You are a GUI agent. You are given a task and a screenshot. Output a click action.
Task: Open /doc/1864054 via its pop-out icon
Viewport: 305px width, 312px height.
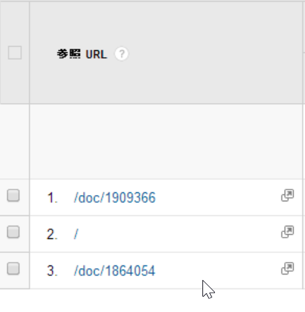(288, 269)
